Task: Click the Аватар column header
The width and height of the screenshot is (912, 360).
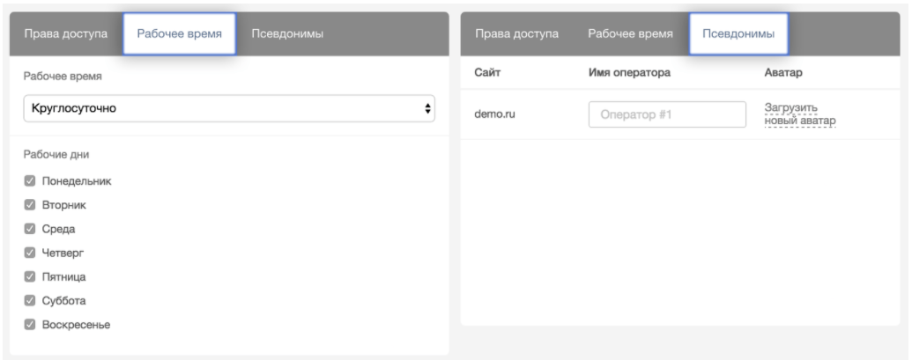Action: (x=783, y=73)
